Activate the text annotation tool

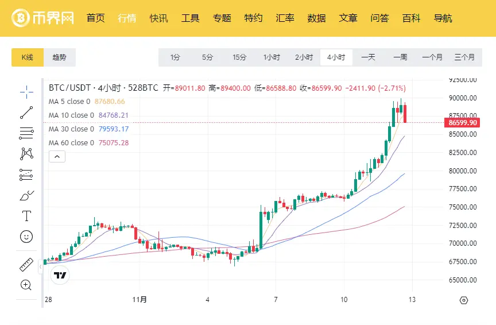pyautogui.click(x=26, y=216)
